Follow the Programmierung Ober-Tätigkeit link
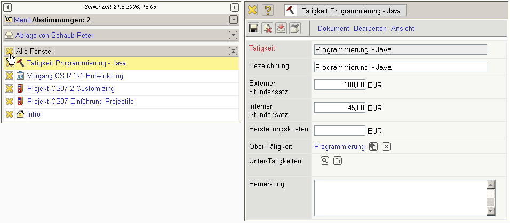This screenshot has width=510, height=223. coord(340,147)
